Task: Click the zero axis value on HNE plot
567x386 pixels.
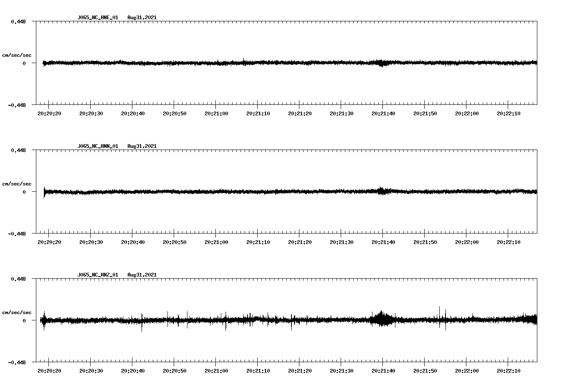Action: [24, 63]
